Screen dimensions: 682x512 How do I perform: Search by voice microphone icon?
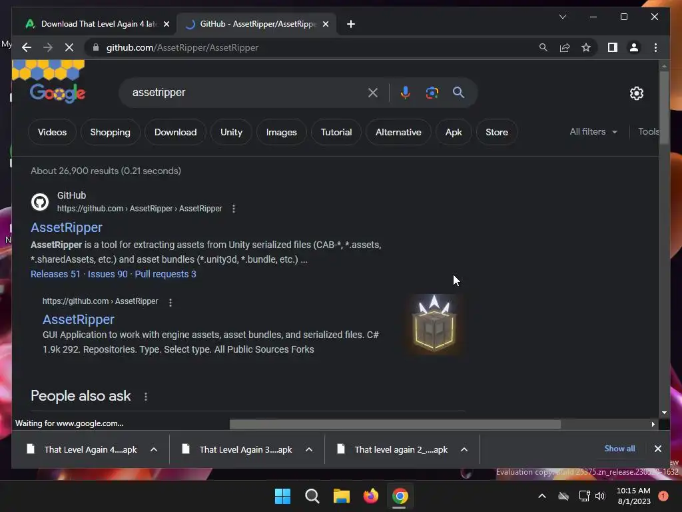click(x=405, y=92)
